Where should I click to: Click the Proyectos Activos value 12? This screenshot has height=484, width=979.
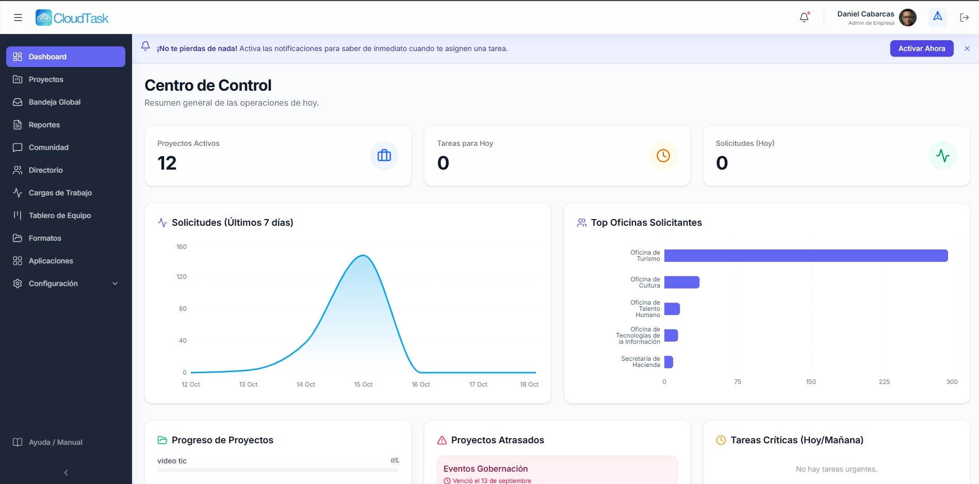[x=167, y=163]
